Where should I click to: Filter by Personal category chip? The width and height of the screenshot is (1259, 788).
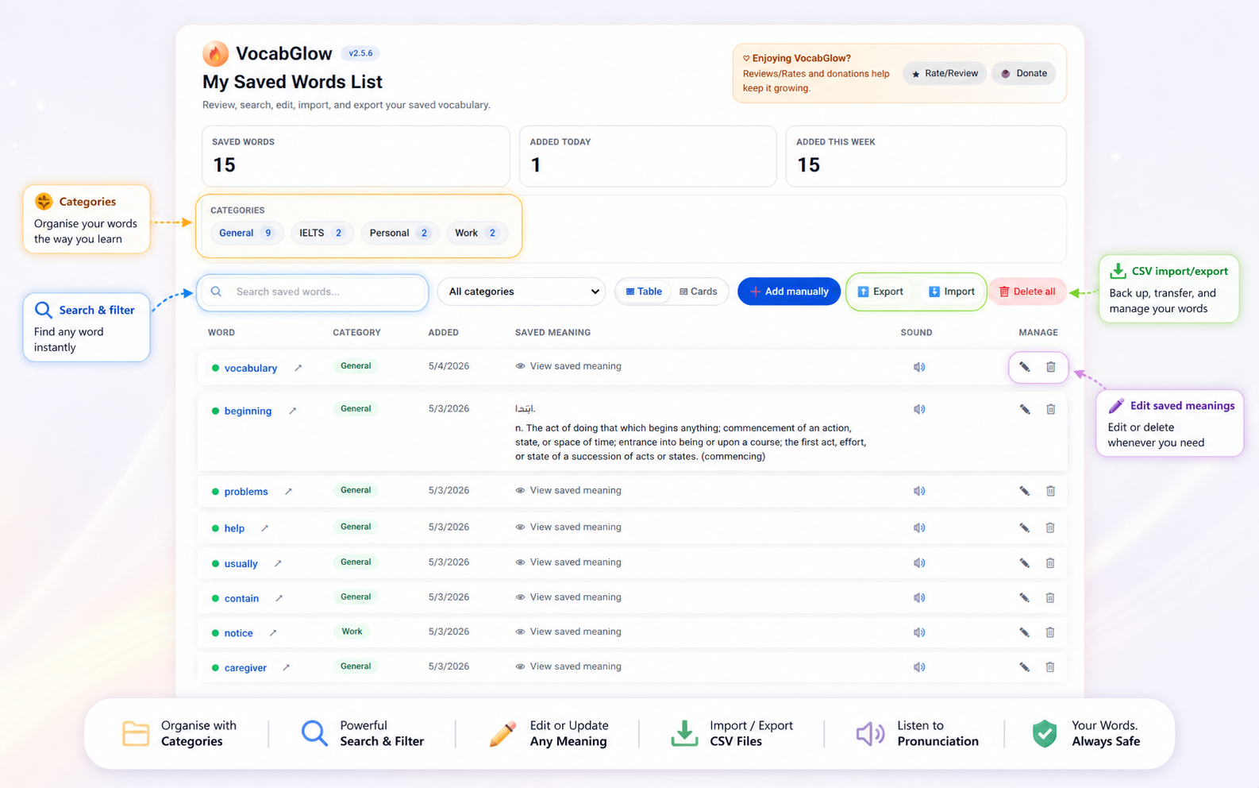coord(399,233)
